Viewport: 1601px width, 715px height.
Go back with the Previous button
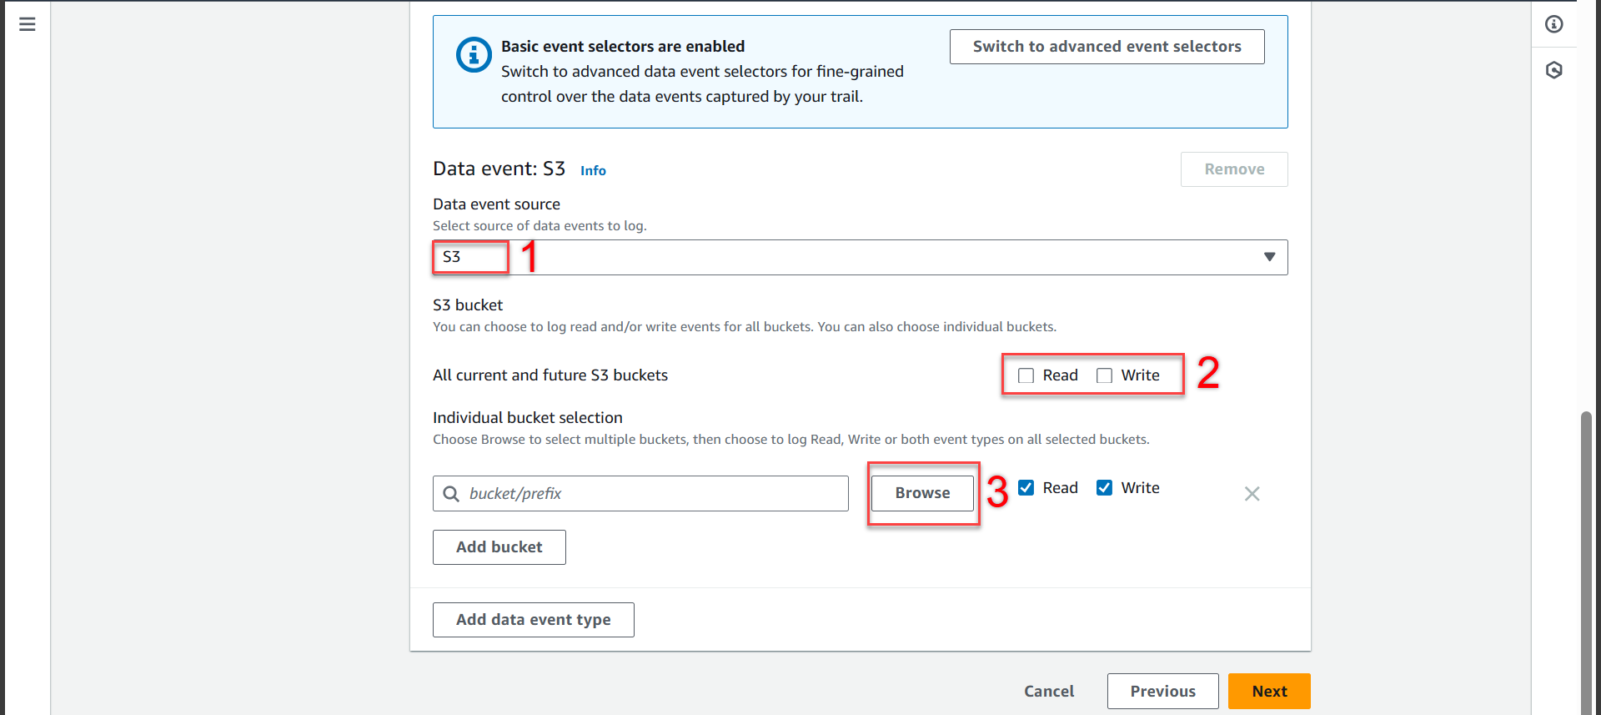tap(1162, 691)
